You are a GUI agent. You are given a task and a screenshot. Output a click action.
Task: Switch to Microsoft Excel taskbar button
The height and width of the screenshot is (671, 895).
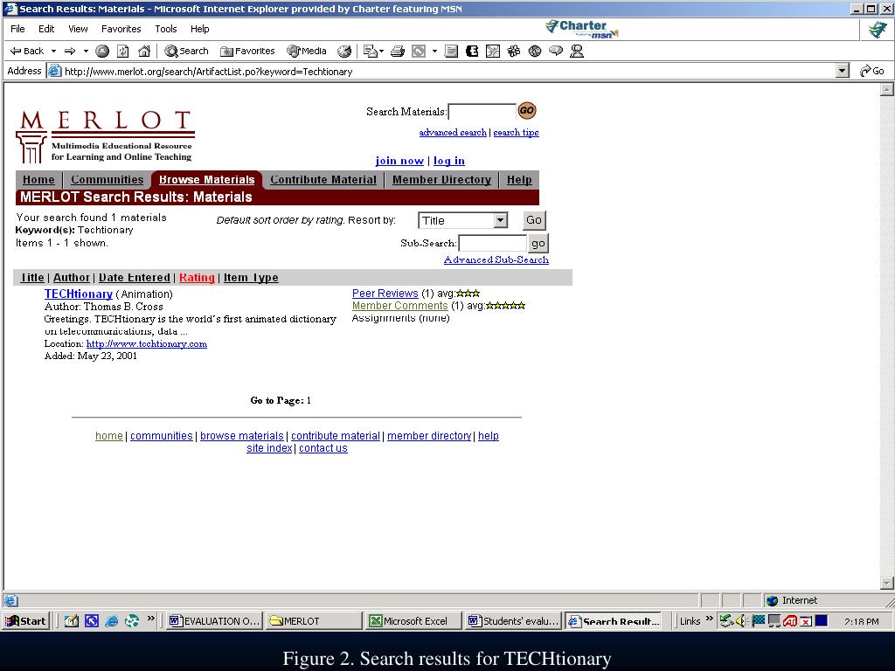click(413, 621)
